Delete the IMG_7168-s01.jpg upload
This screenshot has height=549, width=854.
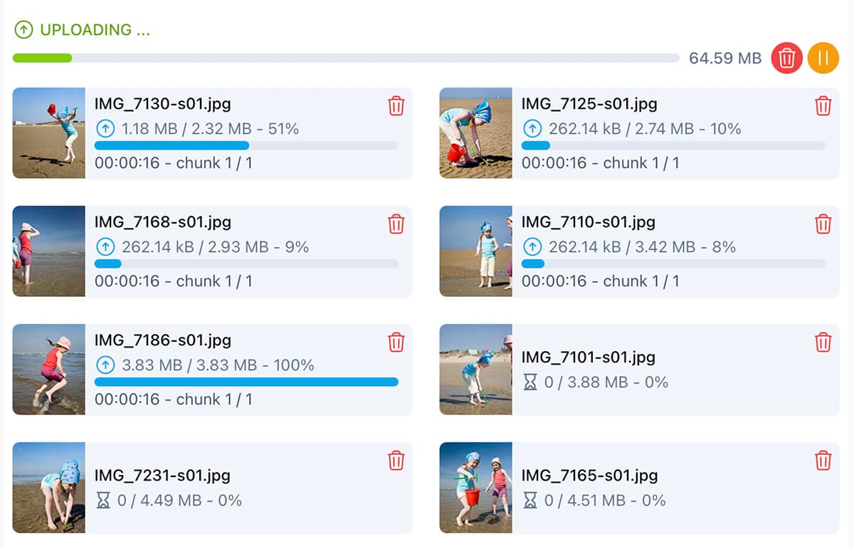coord(396,224)
